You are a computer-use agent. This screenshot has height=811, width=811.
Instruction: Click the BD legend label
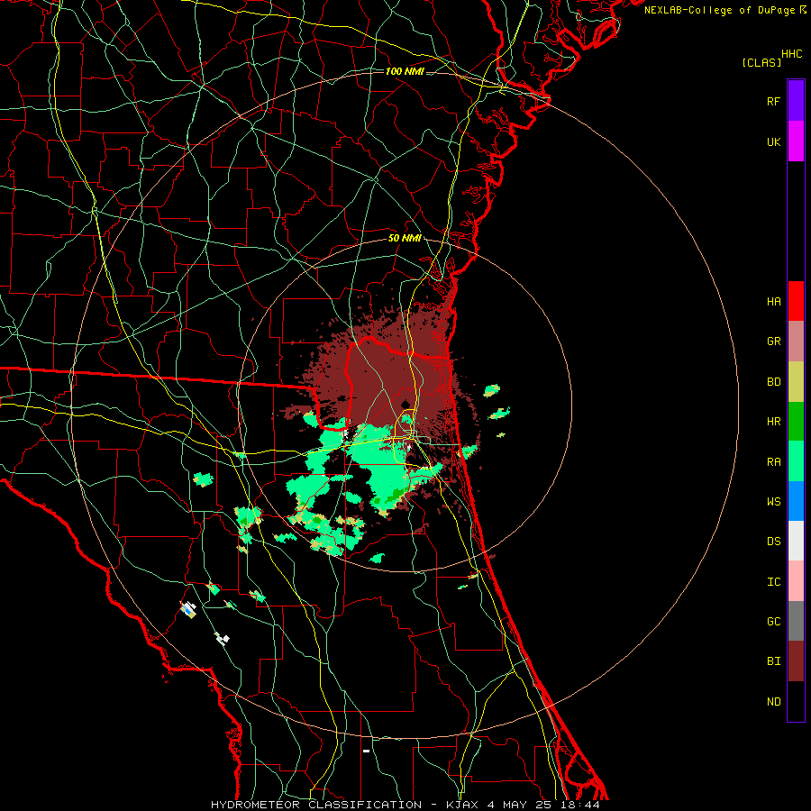(773, 382)
